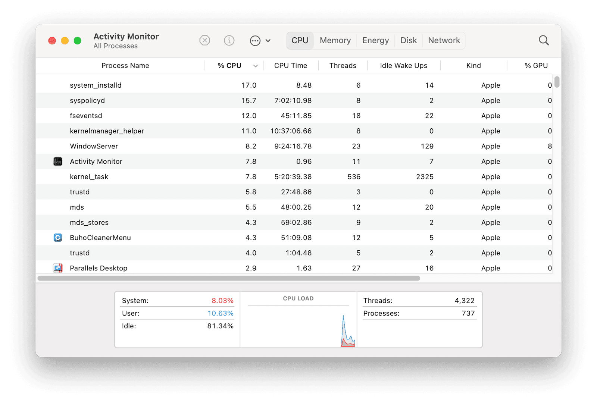The width and height of the screenshot is (597, 404).
Task: Select the kernel_task process
Action: (294, 177)
